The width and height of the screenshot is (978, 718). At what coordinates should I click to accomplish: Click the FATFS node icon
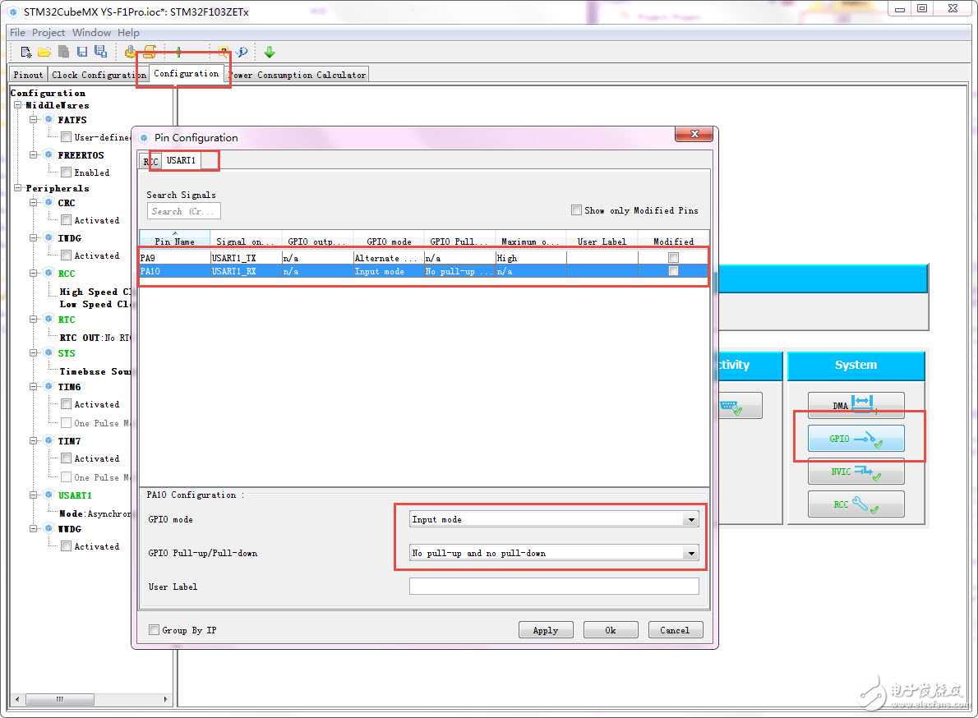48,119
